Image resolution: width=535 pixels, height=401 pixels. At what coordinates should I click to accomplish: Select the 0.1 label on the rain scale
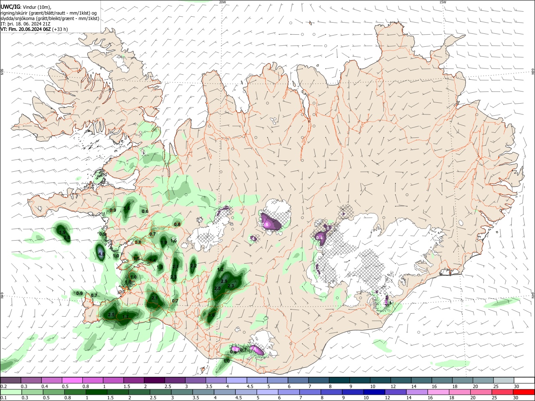click(x=3, y=398)
